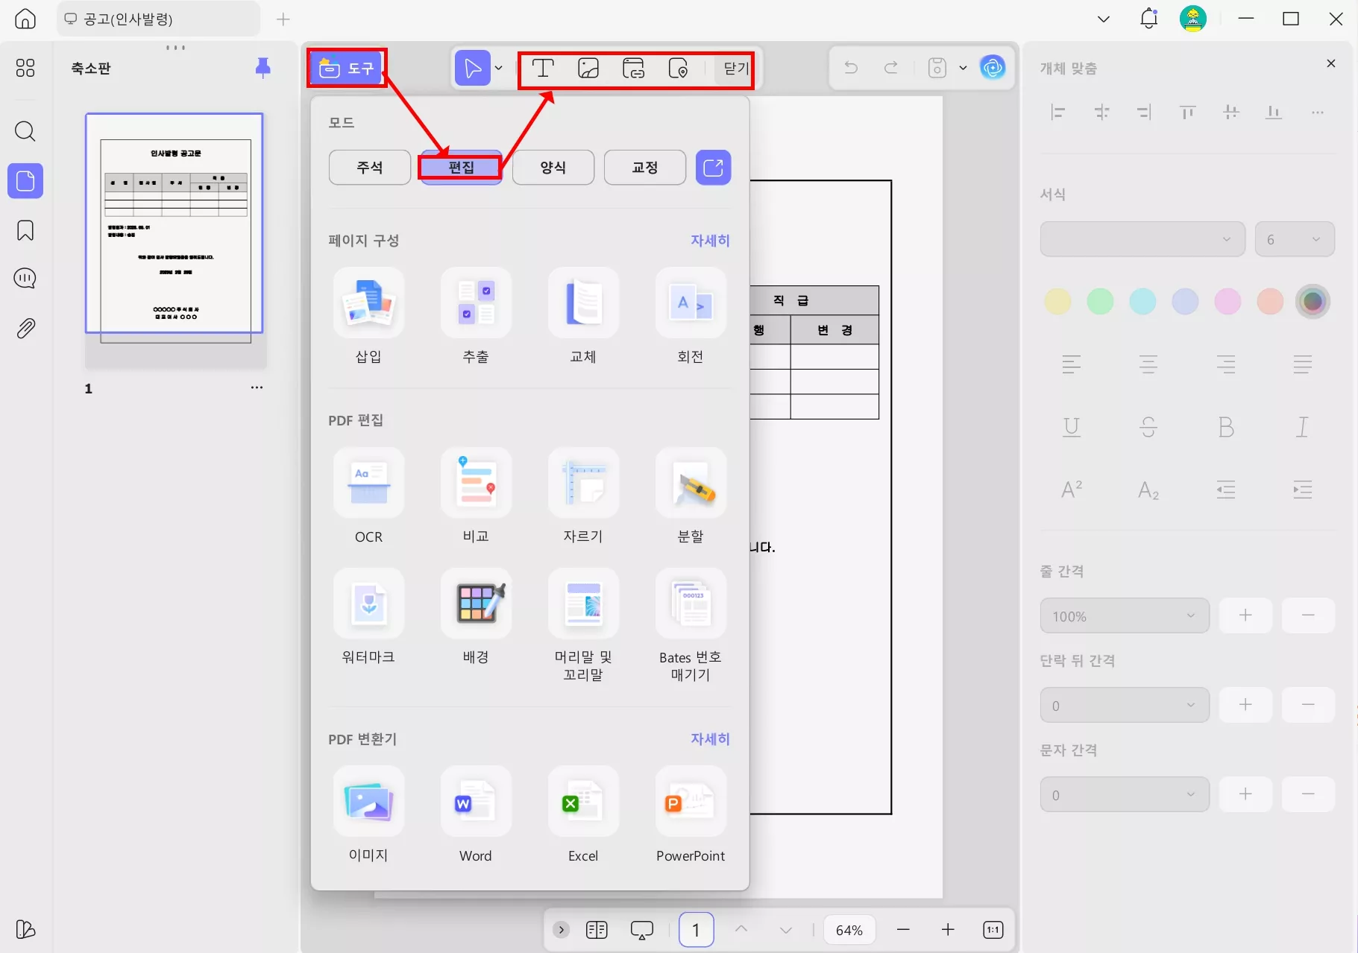
Task: Toggle bold formatting
Action: (x=1226, y=427)
